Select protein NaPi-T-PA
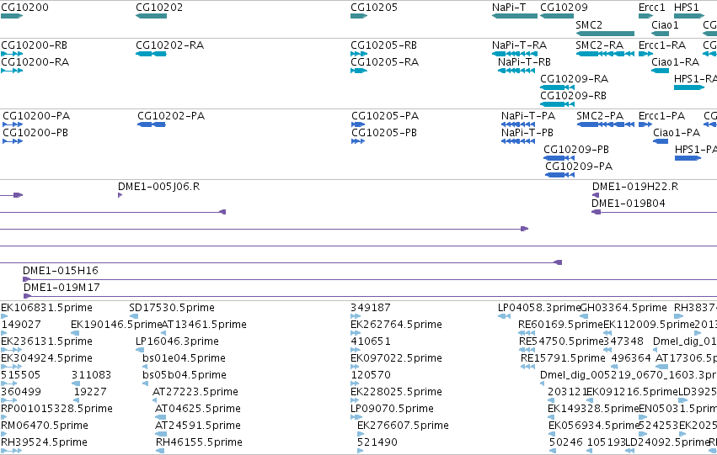This screenshot has width=717, height=455. coord(528,116)
